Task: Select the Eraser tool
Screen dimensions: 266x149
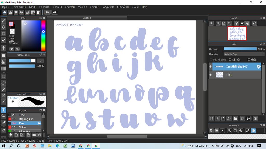Action: point(4,27)
